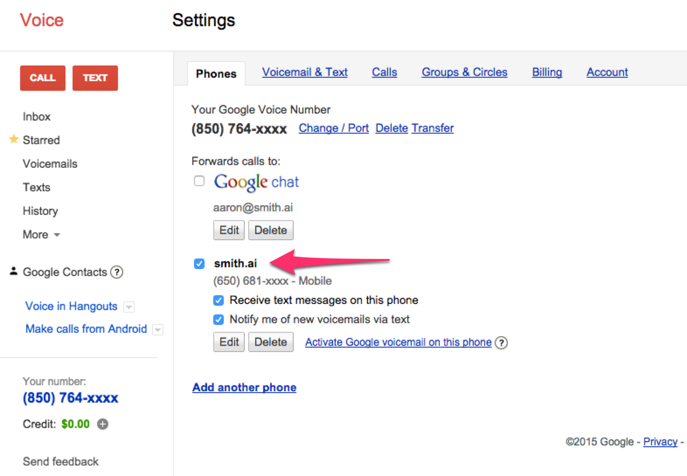This screenshot has width=687, height=476.
Task: Click the Change / Port link
Action: [x=334, y=128]
